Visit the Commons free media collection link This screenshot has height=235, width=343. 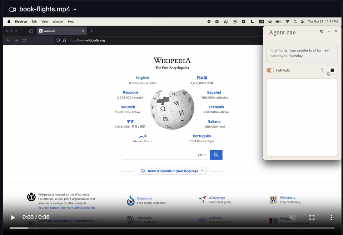(144, 199)
